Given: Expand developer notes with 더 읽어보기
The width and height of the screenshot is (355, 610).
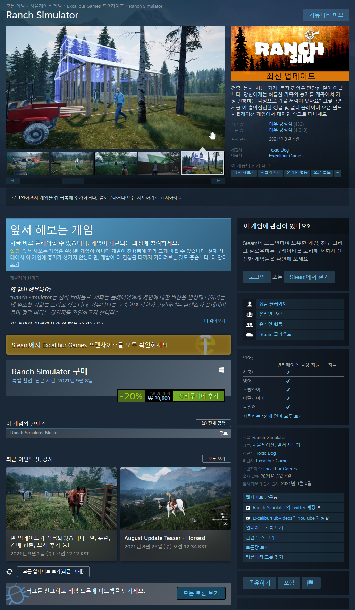Looking at the screenshot, I should coord(215,321).
